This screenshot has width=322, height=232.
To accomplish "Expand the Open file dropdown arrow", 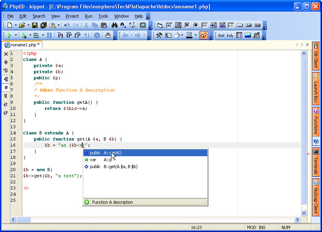I will click(x=28, y=25).
